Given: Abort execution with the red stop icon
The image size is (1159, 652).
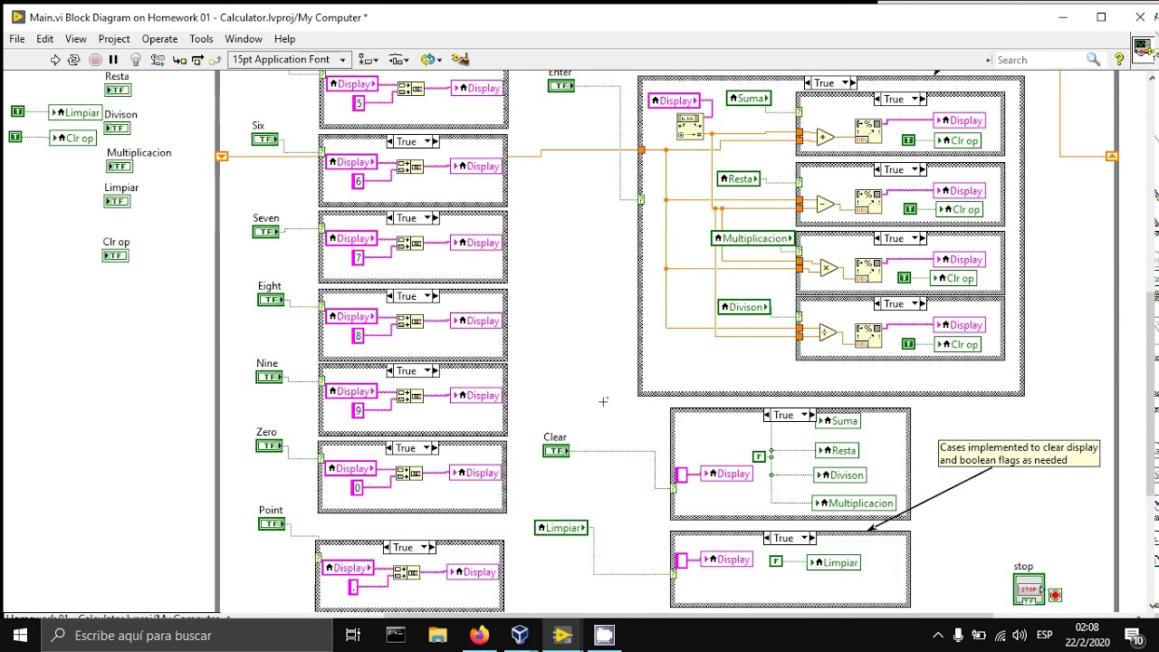Looking at the screenshot, I should click(95, 60).
